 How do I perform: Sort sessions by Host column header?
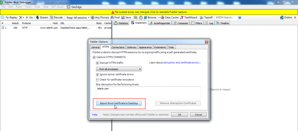point(46,23)
